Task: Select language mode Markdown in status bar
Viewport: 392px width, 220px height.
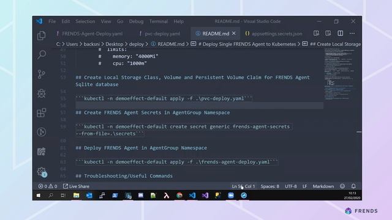Action: (x=323, y=186)
